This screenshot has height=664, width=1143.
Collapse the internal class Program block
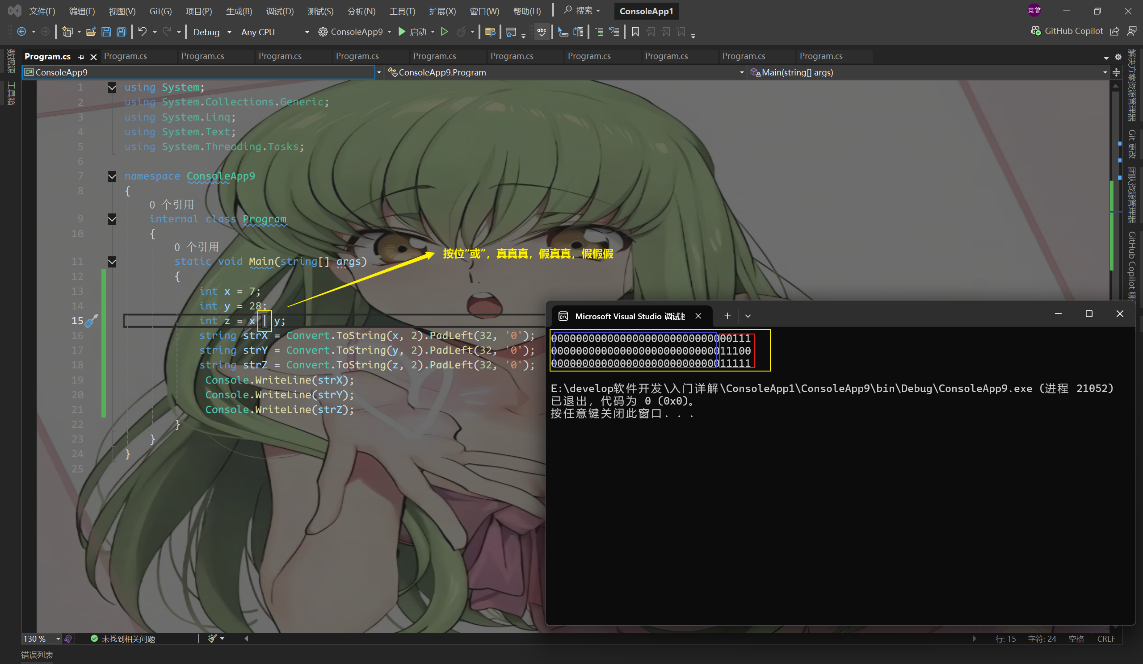point(112,219)
